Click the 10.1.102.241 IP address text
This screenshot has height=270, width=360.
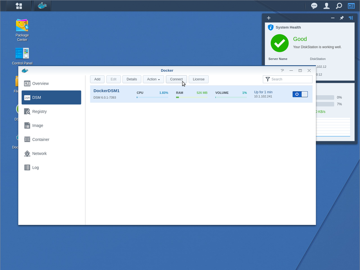[x=263, y=96]
